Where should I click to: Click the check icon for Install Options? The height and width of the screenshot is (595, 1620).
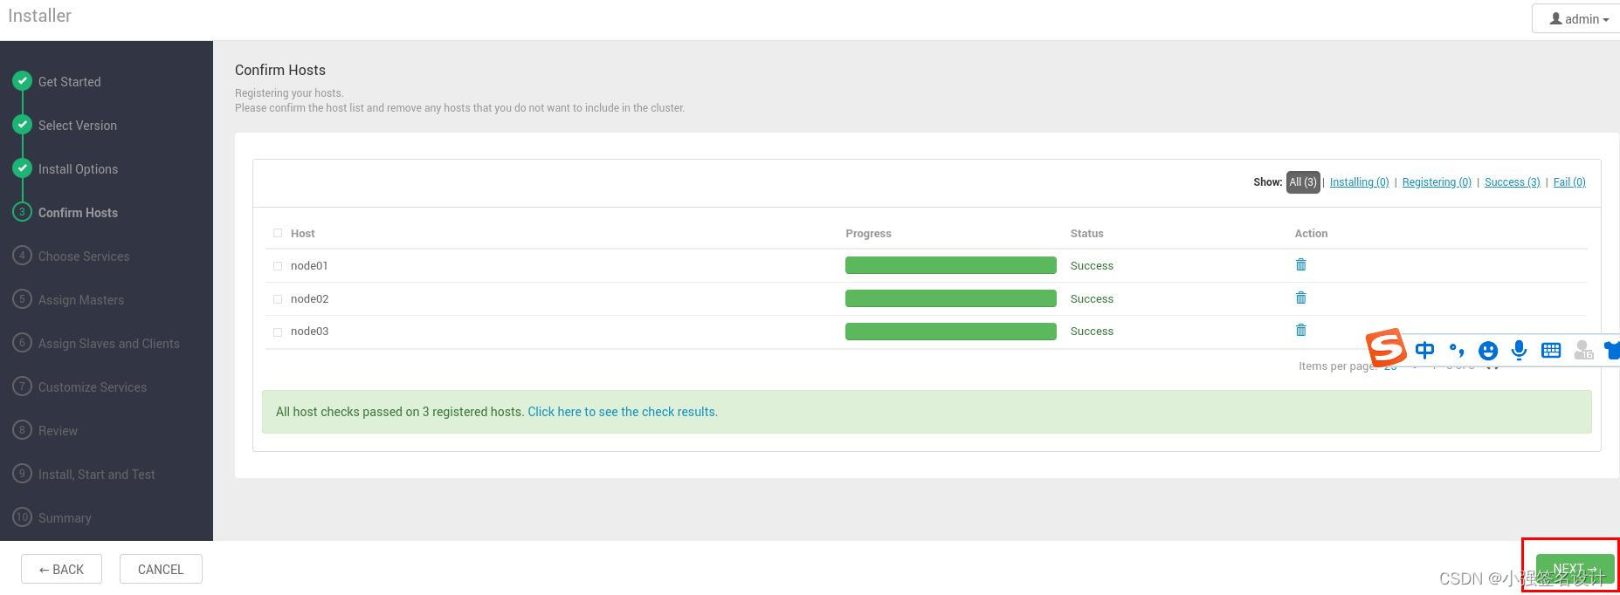[x=22, y=168]
